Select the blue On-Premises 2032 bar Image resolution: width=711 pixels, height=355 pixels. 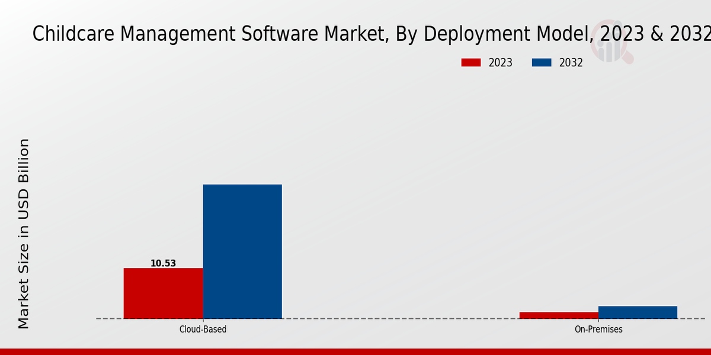638,312
